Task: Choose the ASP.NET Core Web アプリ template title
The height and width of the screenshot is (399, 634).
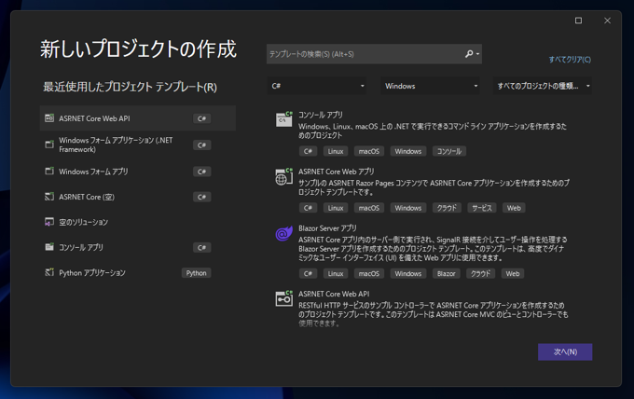Action: tap(337, 172)
